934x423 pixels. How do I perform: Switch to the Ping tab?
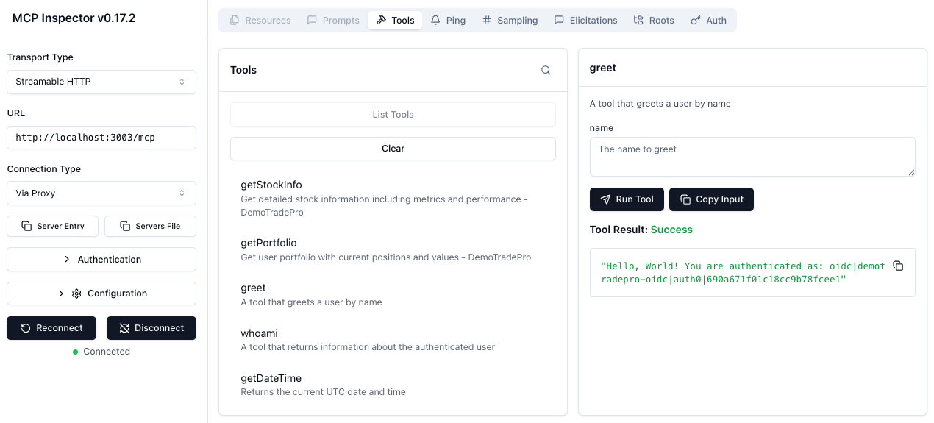coord(448,21)
